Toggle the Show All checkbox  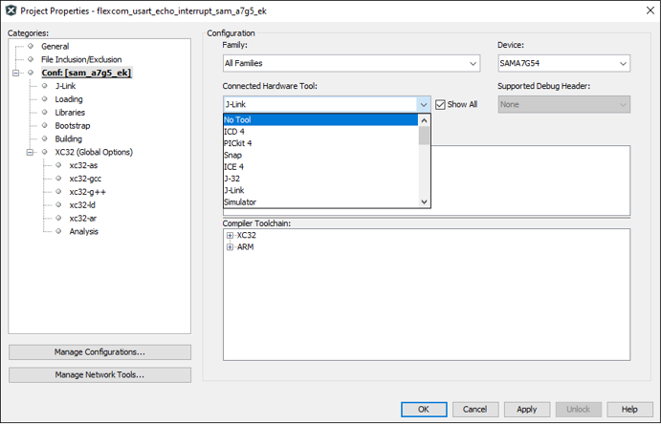440,104
